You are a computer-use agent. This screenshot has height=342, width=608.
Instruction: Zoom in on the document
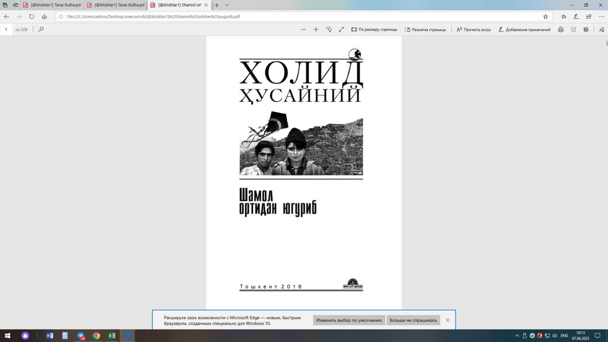click(x=316, y=29)
